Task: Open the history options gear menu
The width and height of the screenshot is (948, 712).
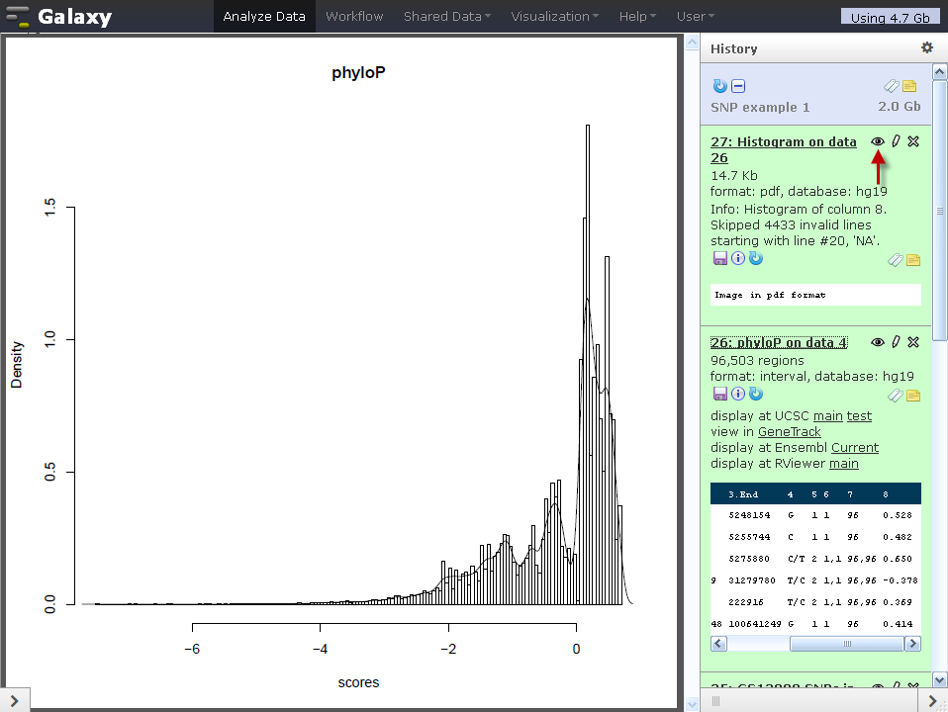Action: click(927, 47)
